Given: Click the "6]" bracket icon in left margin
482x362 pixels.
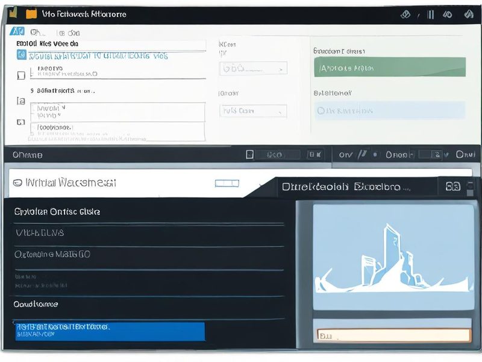Looking at the screenshot, I should tap(20, 122).
